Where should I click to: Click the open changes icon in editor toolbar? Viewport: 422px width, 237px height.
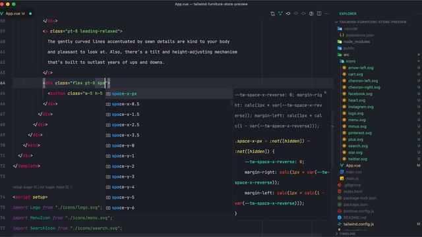click(x=288, y=13)
